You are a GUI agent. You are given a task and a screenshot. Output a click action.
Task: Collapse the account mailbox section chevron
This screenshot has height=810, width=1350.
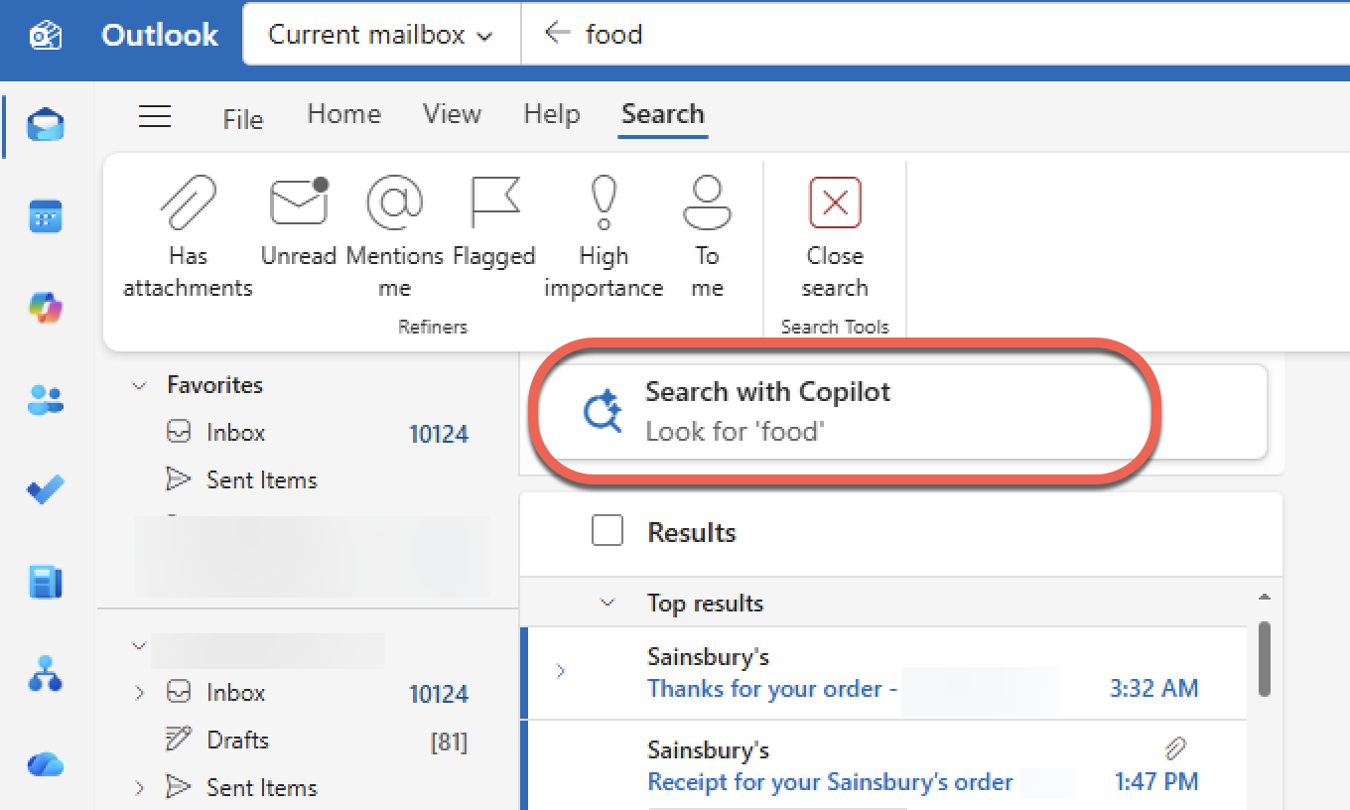pyautogui.click(x=139, y=646)
